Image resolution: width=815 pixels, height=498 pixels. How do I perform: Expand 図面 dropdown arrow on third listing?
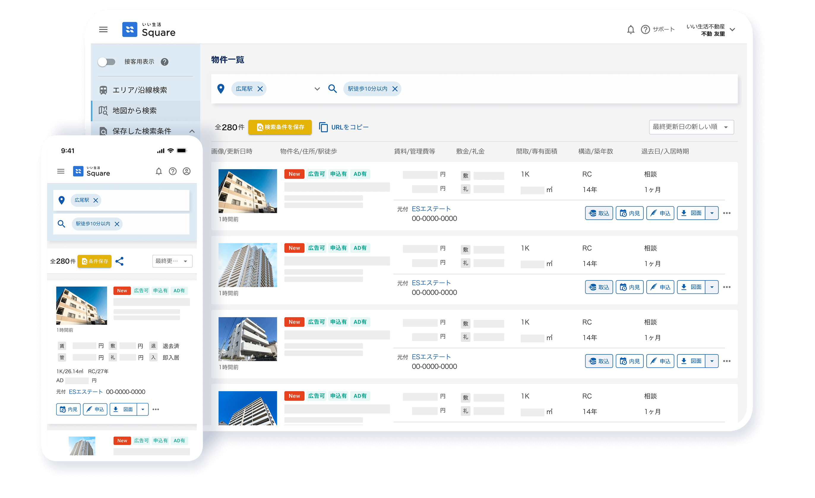pos(712,361)
